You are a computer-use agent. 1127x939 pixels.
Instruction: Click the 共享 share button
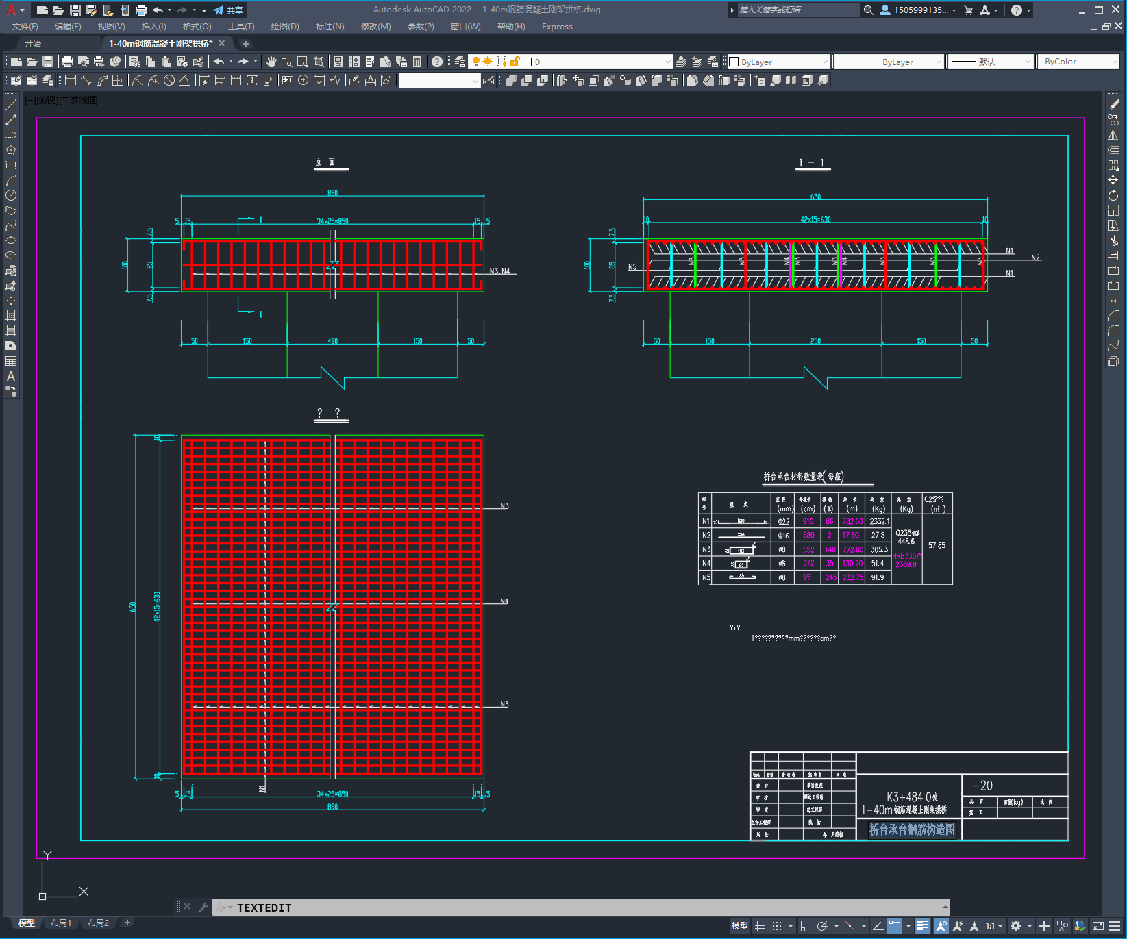(x=228, y=10)
